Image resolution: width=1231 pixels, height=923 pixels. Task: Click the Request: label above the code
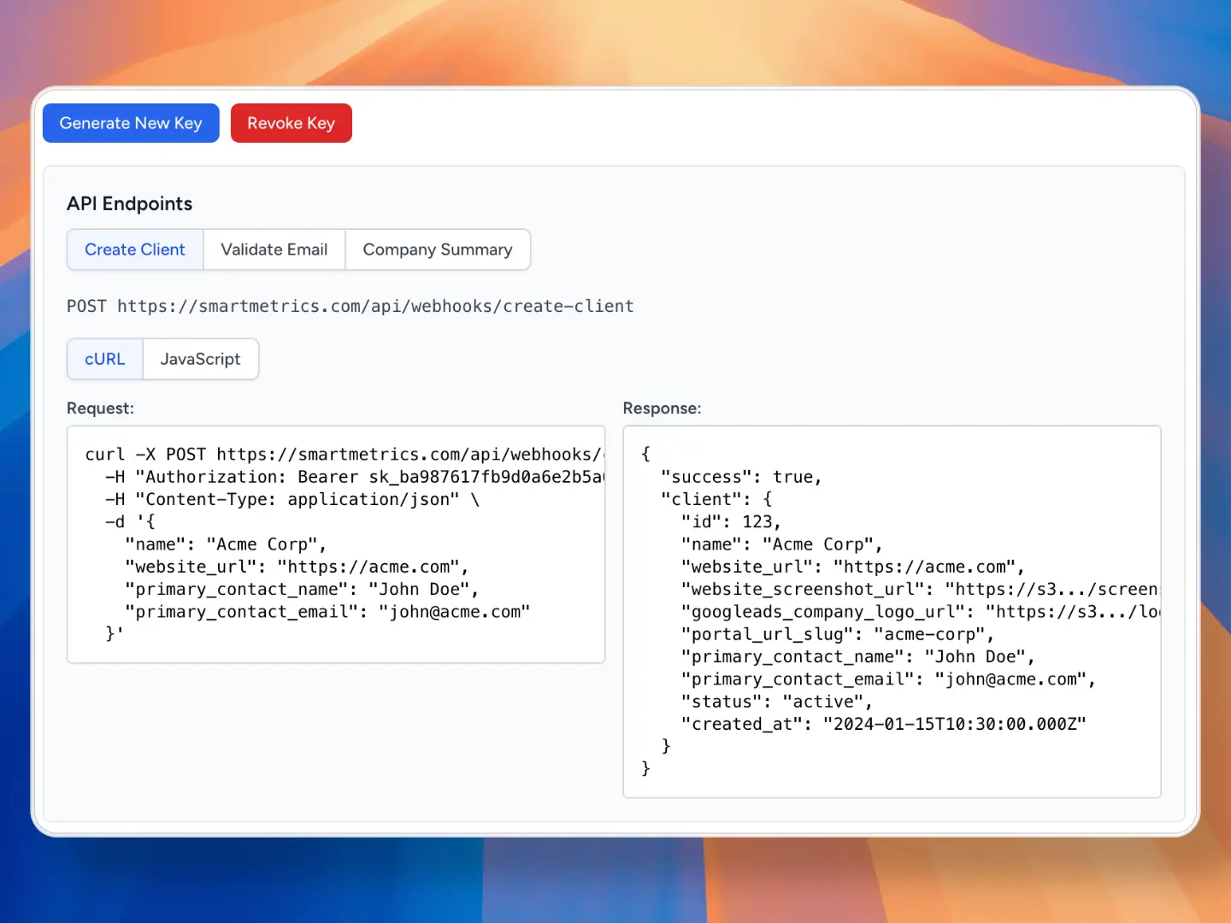tap(100, 409)
